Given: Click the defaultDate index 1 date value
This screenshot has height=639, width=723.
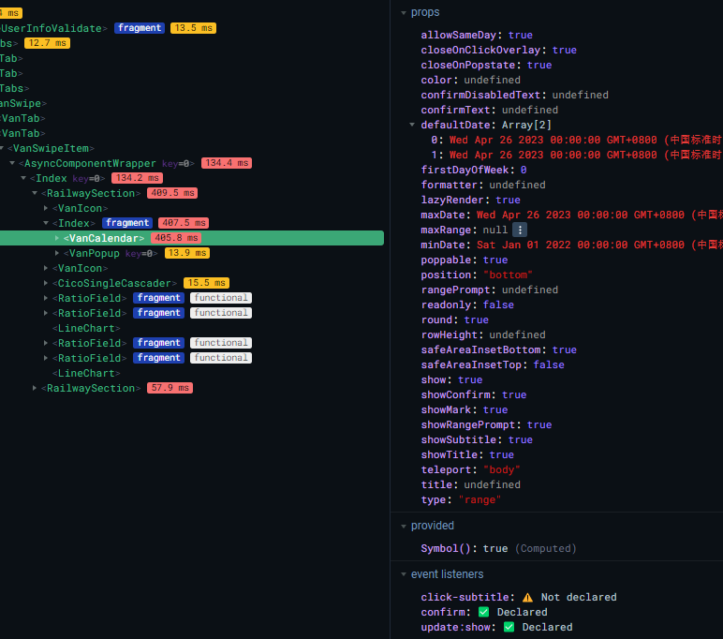Looking at the screenshot, I should (586, 155).
